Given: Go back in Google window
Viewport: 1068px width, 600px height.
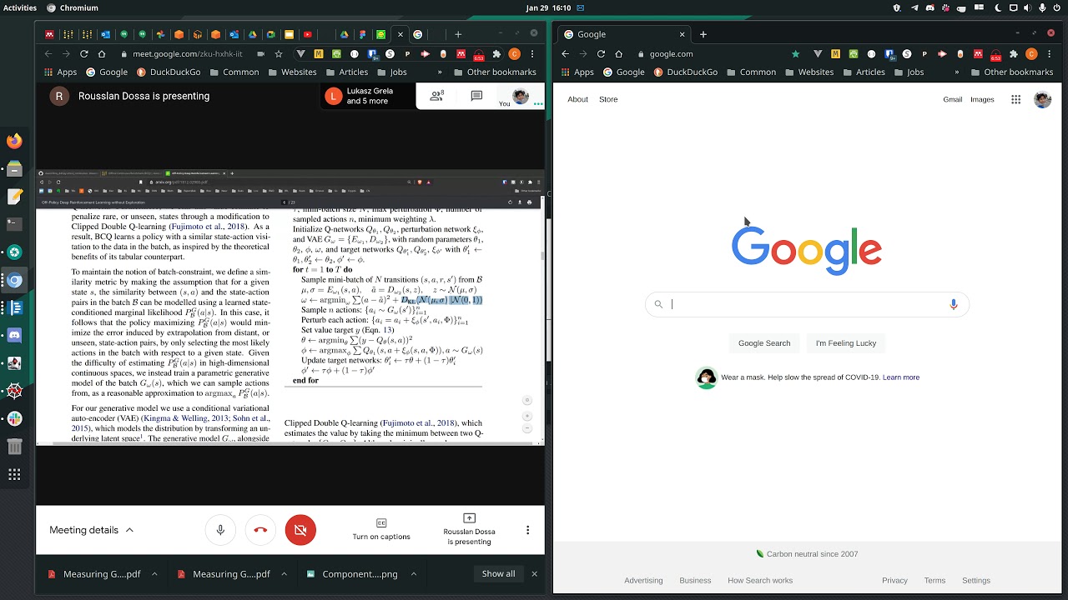Looking at the screenshot, I should coord(565,54).
